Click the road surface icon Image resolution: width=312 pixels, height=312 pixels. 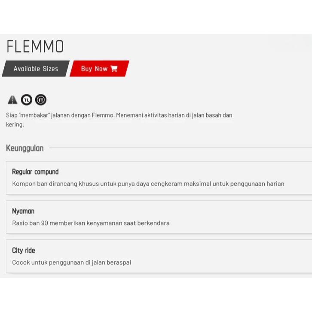(12, 100)
